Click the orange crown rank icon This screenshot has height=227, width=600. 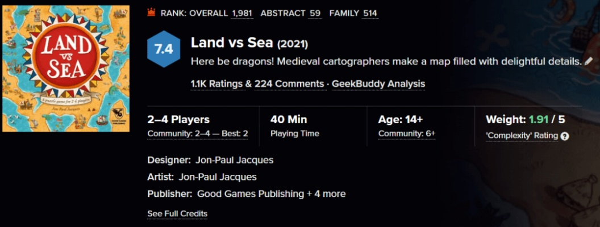[151, 12]
